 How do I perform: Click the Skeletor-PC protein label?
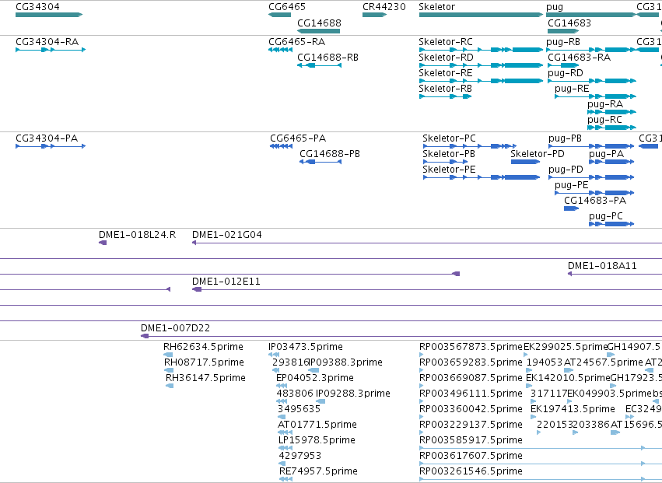(x=449, y=138)
